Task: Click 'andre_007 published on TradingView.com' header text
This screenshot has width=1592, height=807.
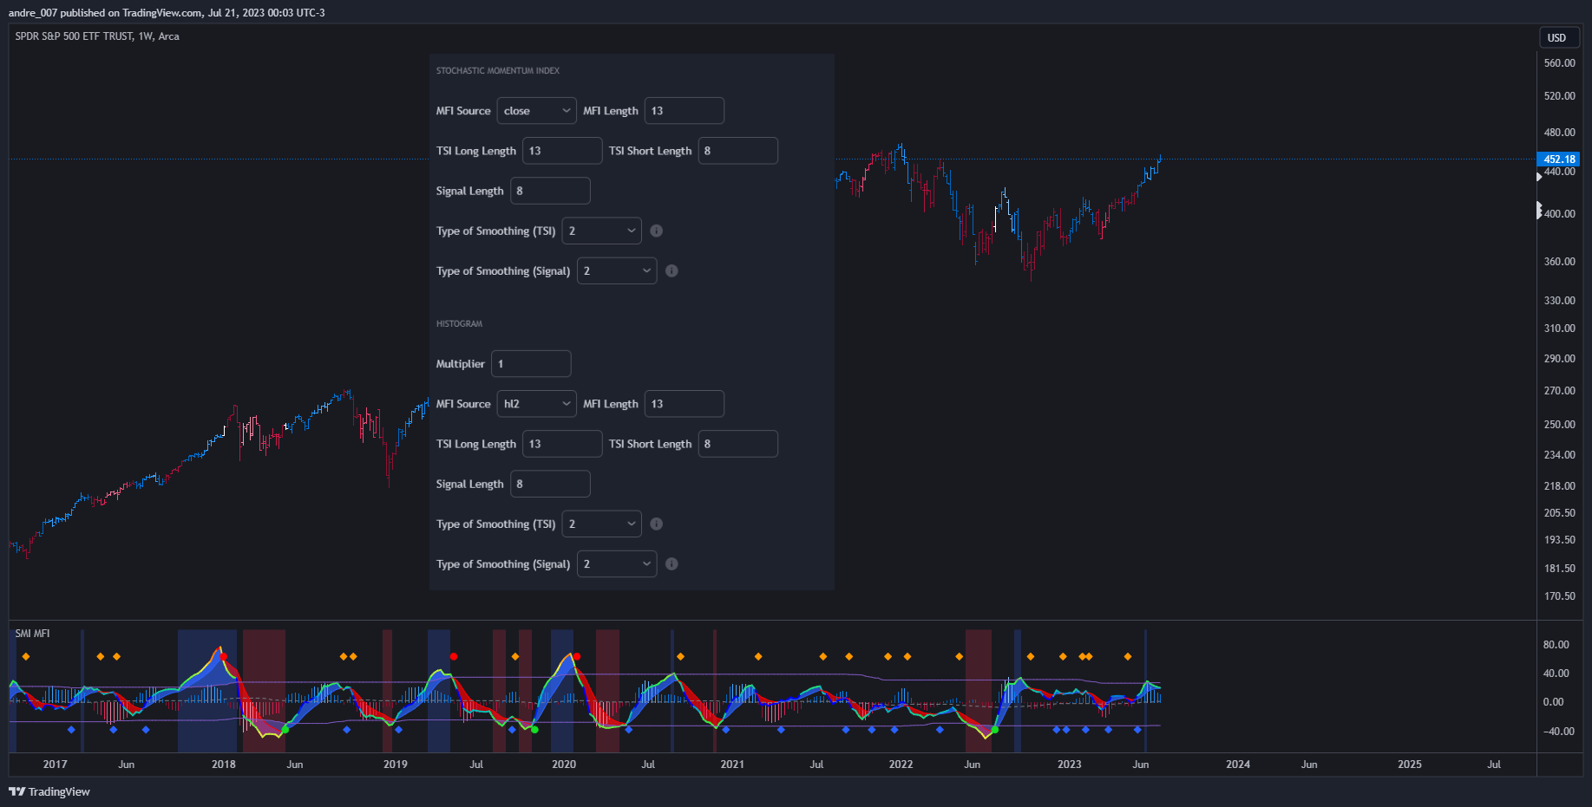Action: pyautogui.click(x=105, y=13)
